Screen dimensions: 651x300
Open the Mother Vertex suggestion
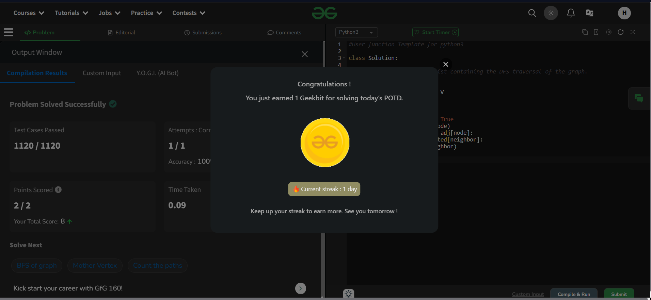[x=95, y=266]
